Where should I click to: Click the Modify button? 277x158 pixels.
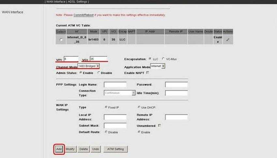tap(70, 149)
